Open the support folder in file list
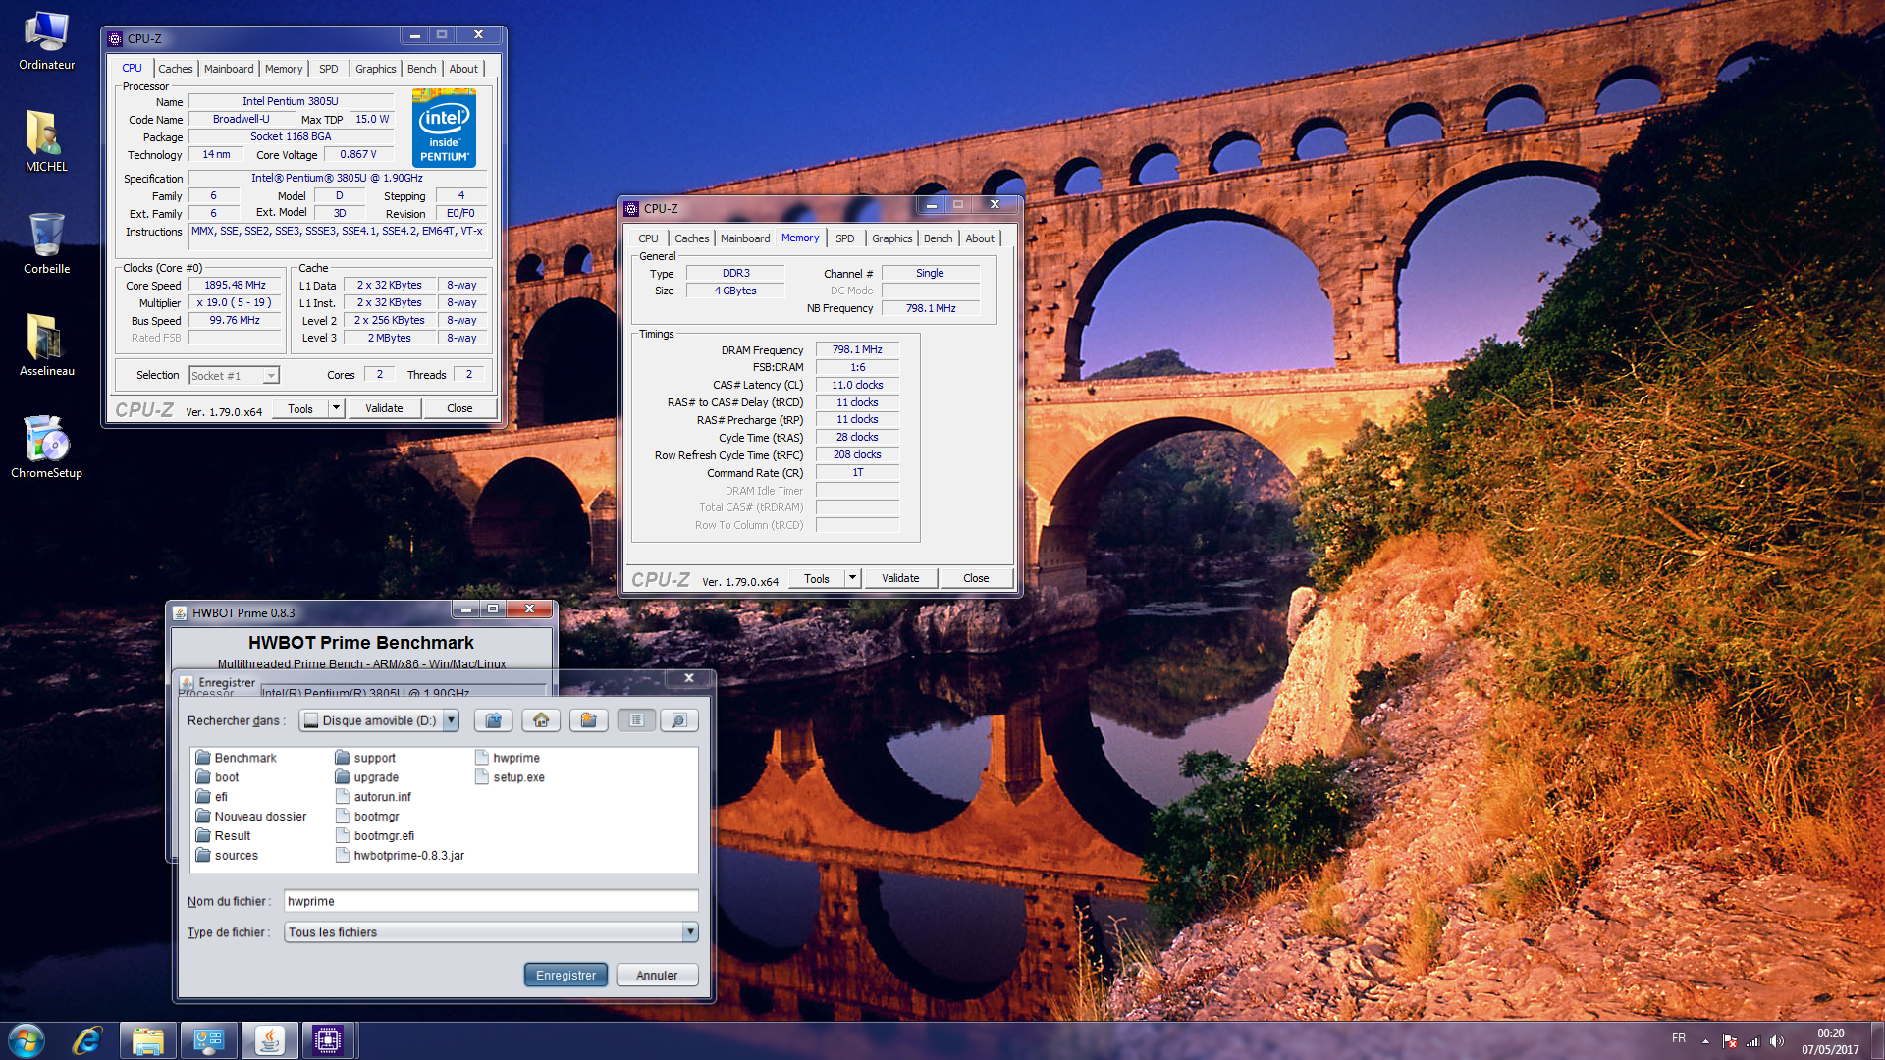 click(365, 758)
